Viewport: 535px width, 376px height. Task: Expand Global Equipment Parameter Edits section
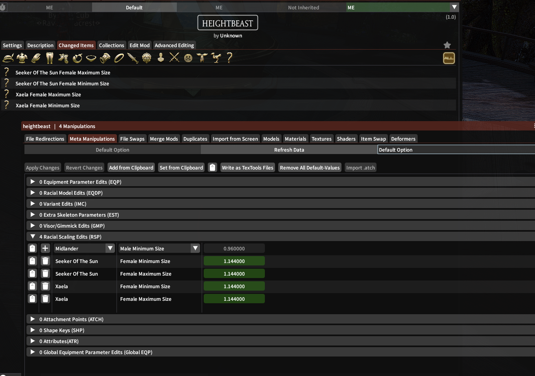coord(281,352)
